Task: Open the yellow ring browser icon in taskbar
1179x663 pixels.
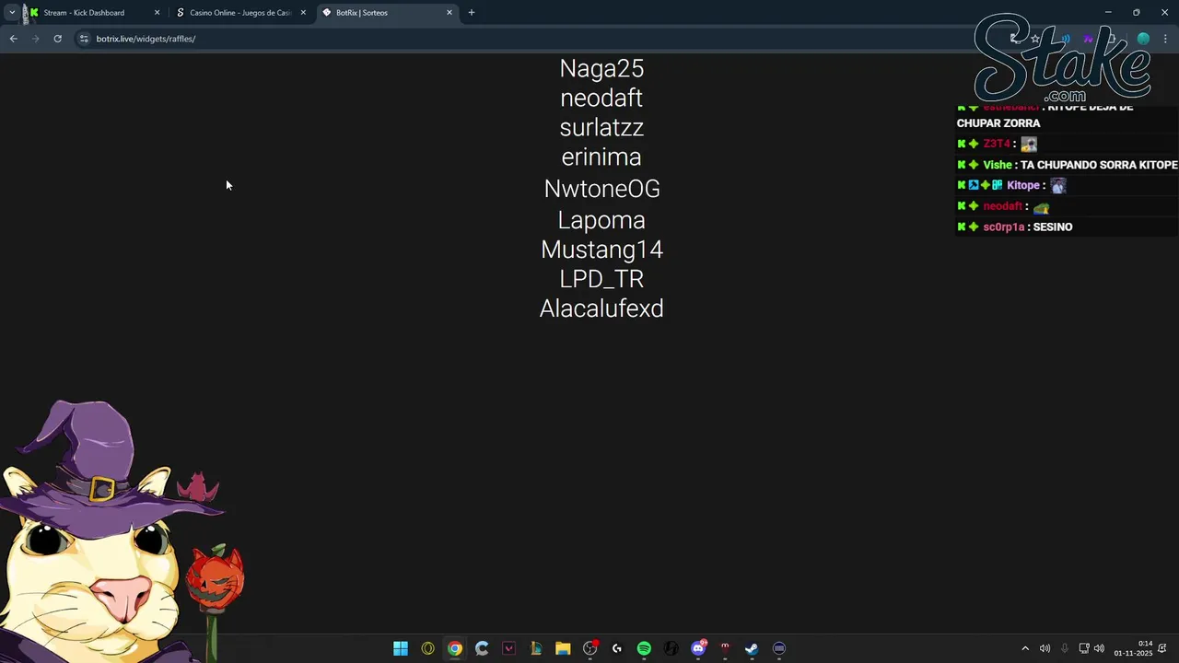Action: click(x=427, y=648)
